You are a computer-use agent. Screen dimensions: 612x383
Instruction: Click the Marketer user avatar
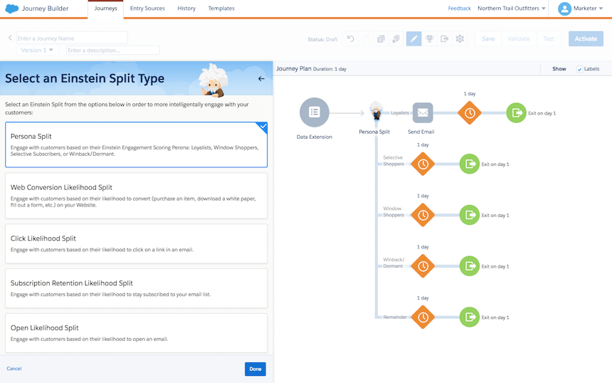[564, 9]
